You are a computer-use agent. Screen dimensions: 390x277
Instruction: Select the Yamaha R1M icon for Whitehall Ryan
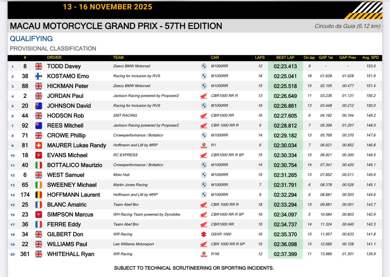204,254
